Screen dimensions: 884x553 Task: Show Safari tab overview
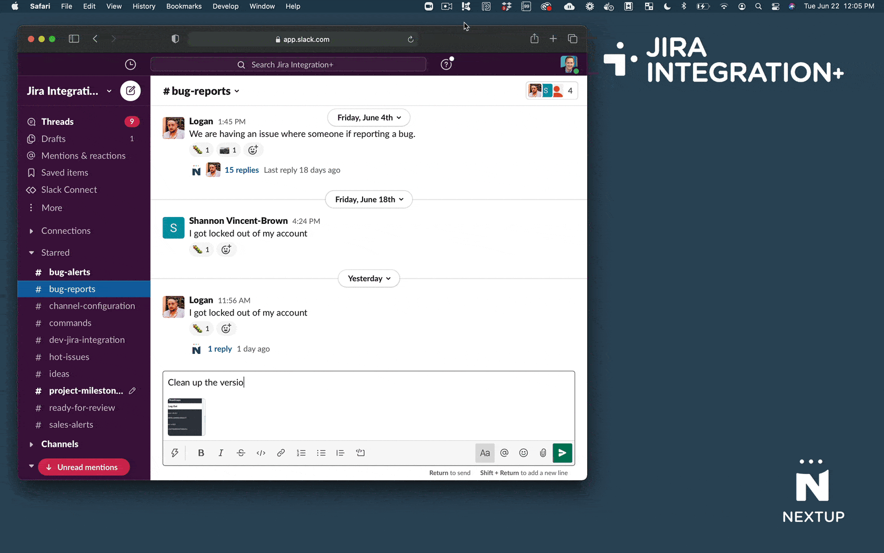click(572, 39)
